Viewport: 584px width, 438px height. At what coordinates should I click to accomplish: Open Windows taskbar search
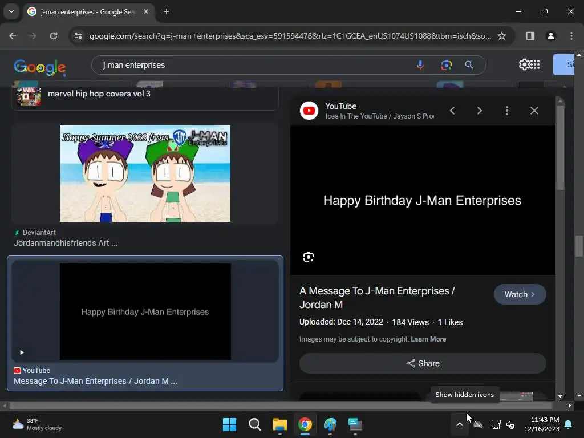coord(255,424)
